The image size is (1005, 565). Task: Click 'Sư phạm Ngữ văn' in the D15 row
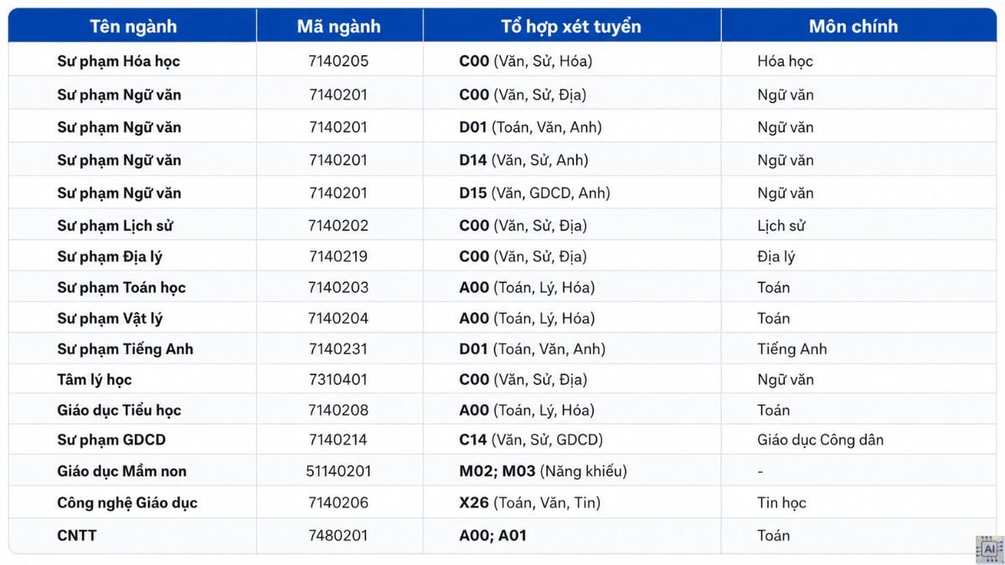[119, 193]
